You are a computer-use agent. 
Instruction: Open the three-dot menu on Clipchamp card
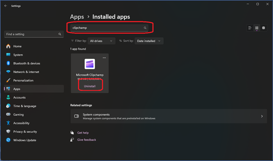[104, 58]
